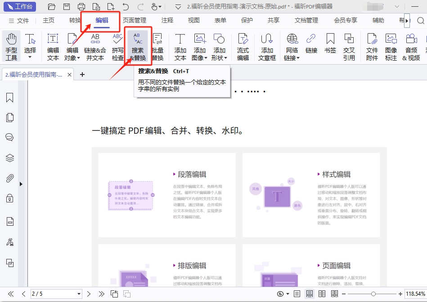Enable single page view in status bar
The width and height of the screenshot is (427, 302).
tap(297, 294)
